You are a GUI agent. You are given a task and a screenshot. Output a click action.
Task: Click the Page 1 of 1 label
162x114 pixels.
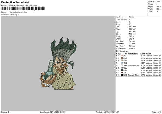pos(156,112)
